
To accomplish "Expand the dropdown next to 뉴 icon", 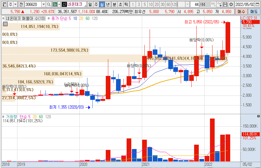I will click(59, 4).
